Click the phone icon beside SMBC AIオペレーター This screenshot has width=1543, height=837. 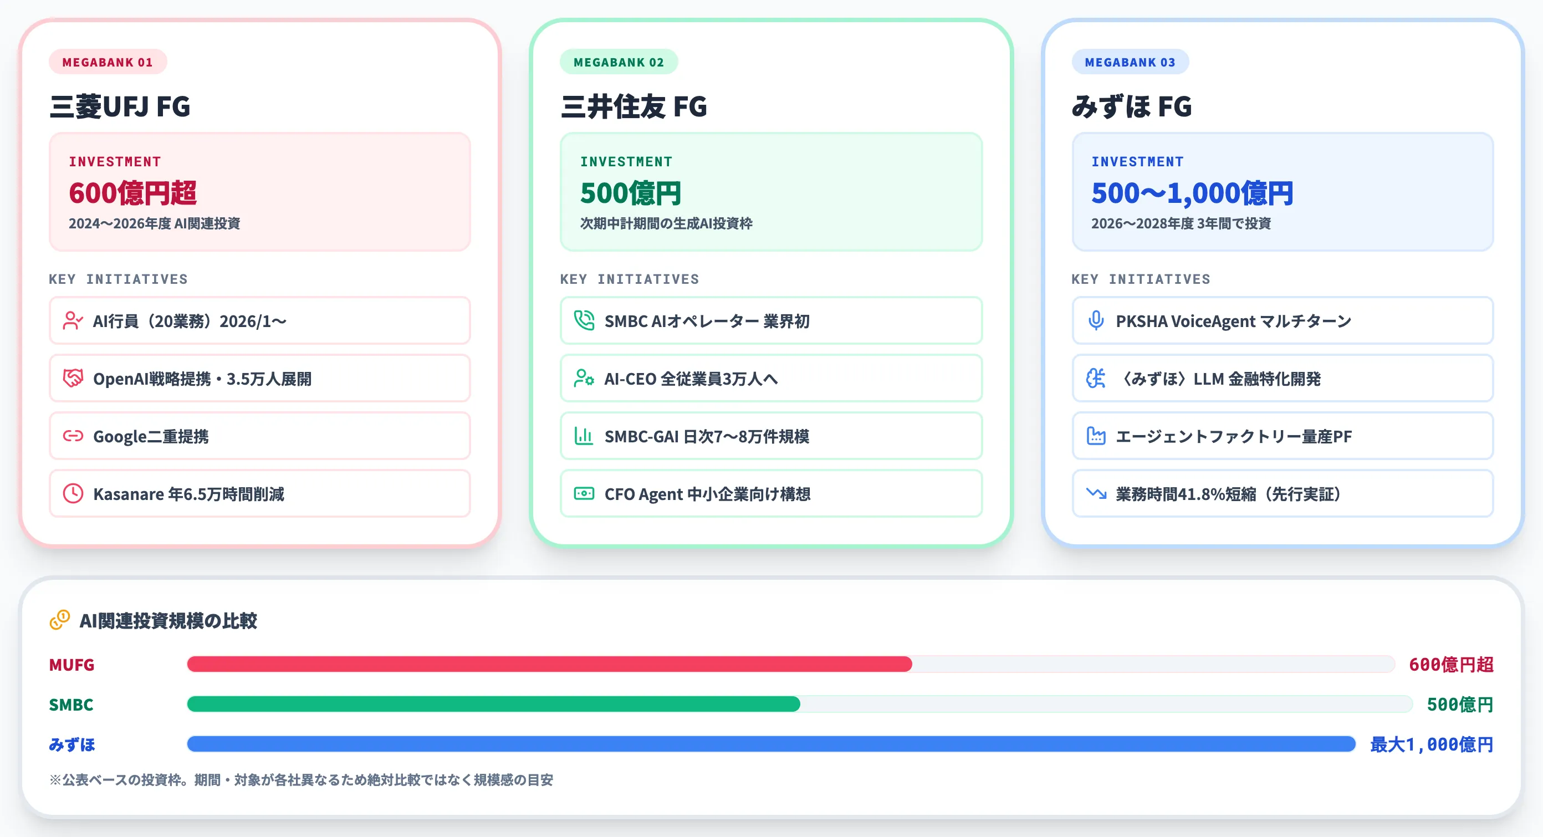pyautogui.click(x=584, y=320)
